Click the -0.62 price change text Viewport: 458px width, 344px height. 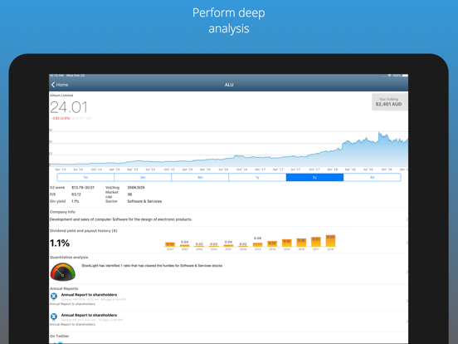click(61, 118)
